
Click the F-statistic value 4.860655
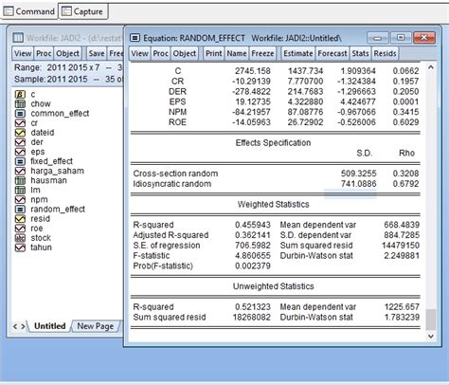(x=253, y=256)
